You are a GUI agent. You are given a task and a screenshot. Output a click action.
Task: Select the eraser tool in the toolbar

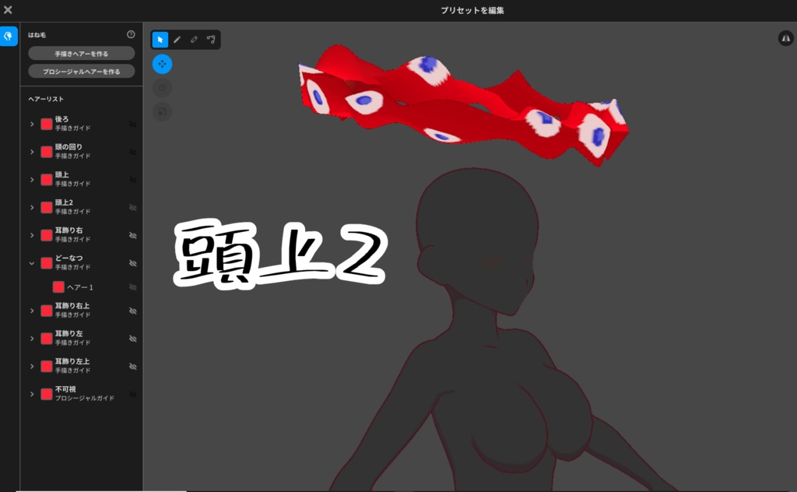click(194, 39)
